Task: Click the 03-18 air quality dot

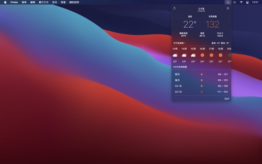Action: tap(202, 86)
